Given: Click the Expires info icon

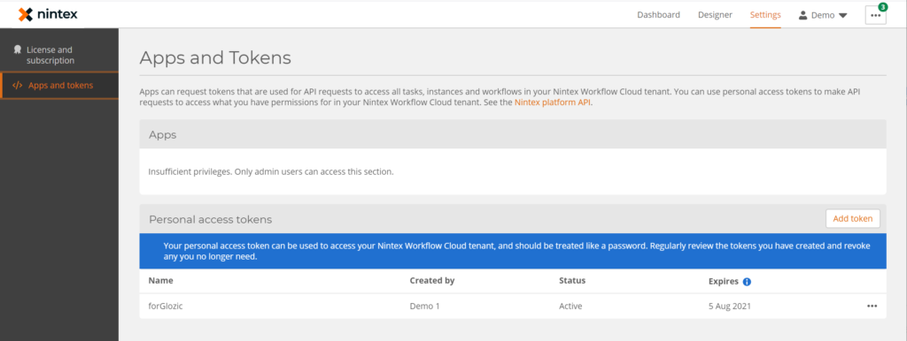Looking at the screenshot, I should [x=747, y=282].
